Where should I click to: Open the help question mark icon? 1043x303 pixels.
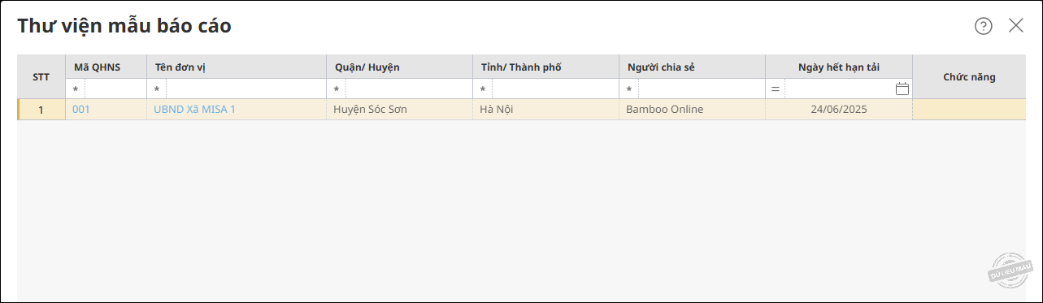(984, 26)
